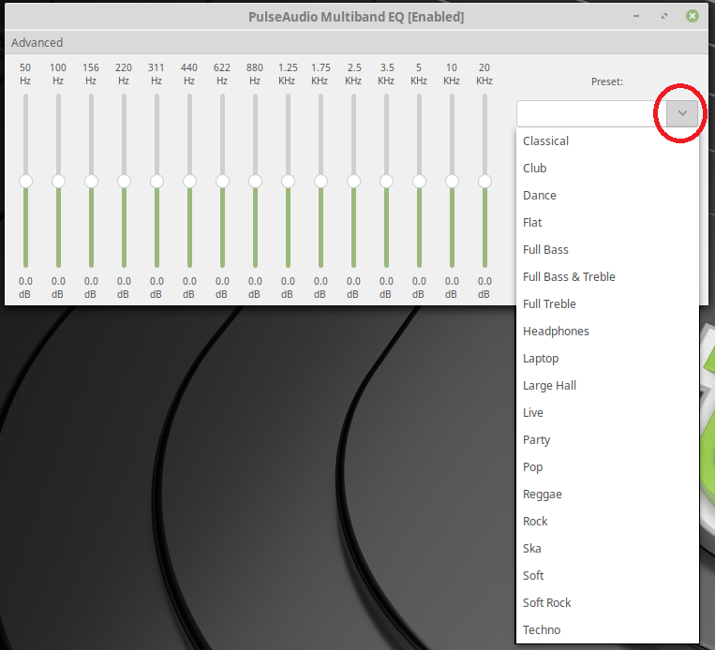Pick the Flat preset

coord(607,222)
